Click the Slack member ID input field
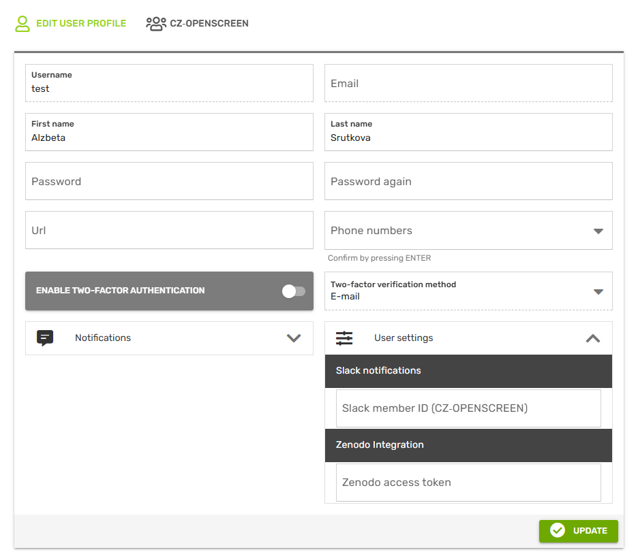The image size is (638, 552). coord(468,408)
